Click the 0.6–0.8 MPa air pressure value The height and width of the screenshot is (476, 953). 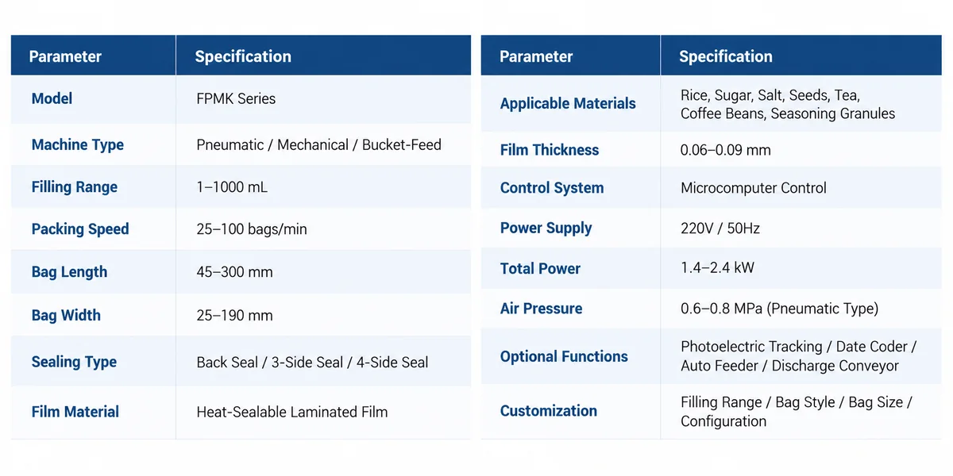(x=780, y=309)
